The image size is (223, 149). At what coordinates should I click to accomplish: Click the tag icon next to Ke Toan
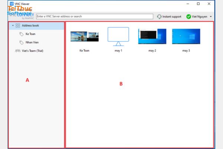(22, 34)
